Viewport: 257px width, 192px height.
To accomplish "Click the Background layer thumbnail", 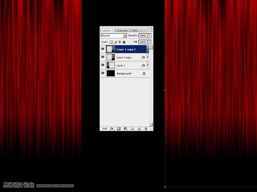I will [111, 73].
